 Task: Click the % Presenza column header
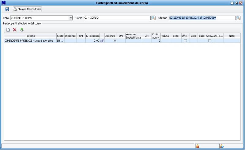[x=92, y=36]
